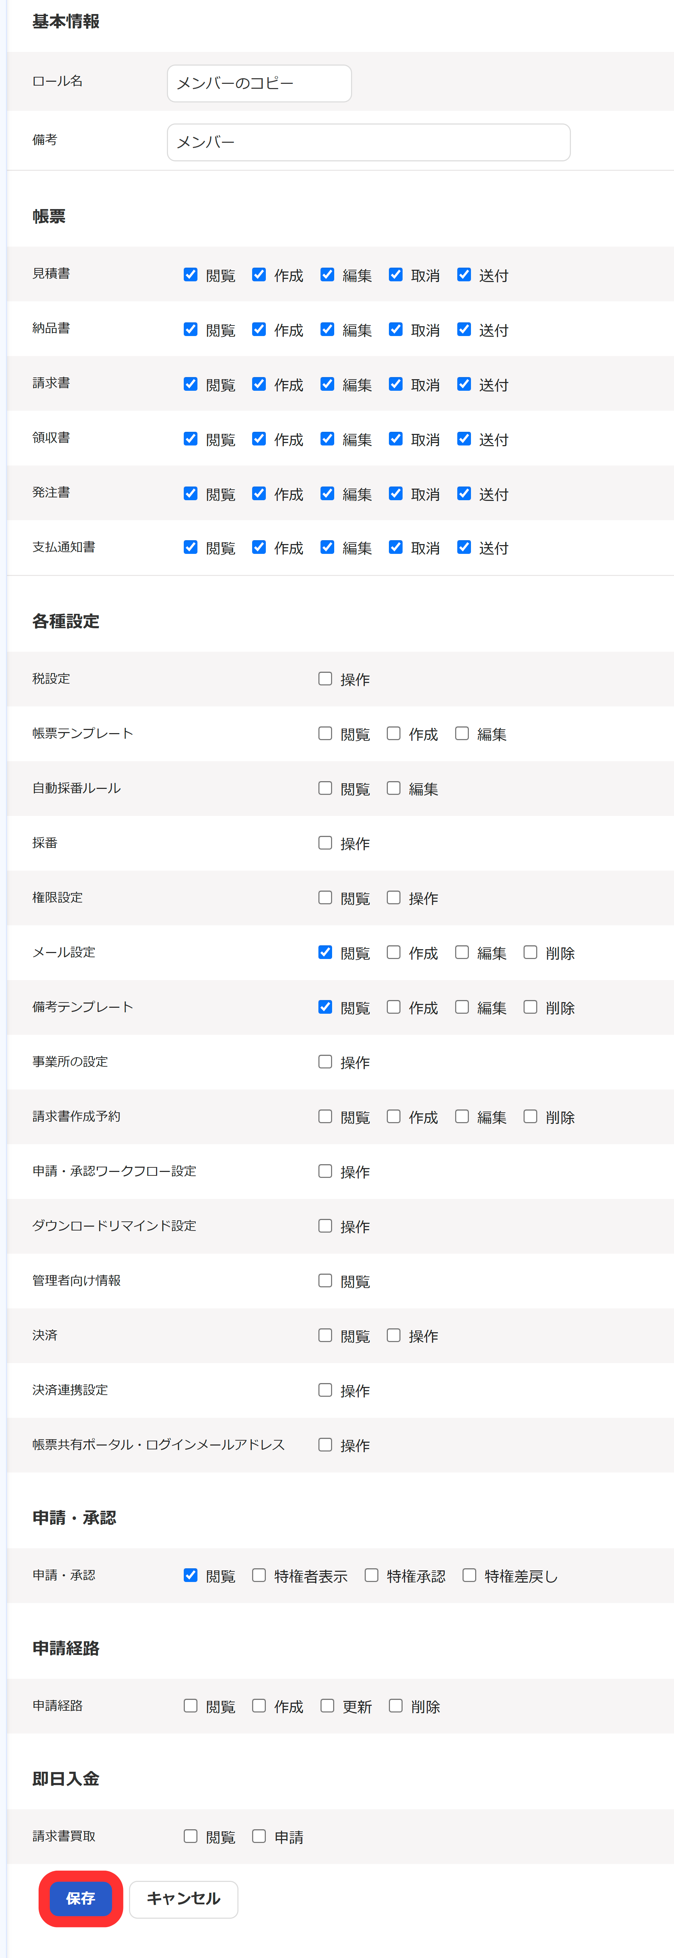Screen dimensions: 674x1958
Task: Uncheck 作成 for 領収書
Action: pos(259,438)
